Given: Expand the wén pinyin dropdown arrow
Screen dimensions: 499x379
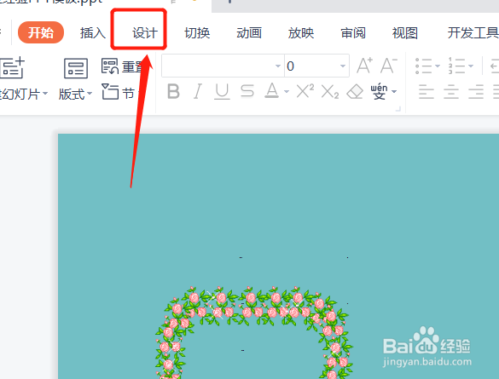Looking at the screenshot, I should [394, 92].
